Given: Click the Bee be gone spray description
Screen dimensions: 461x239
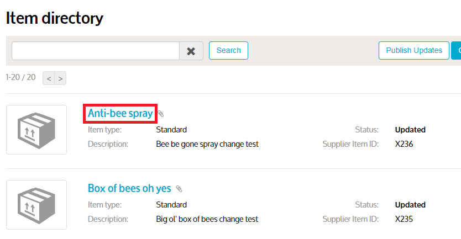Looking at the screenshot, I should pos(207,144).
